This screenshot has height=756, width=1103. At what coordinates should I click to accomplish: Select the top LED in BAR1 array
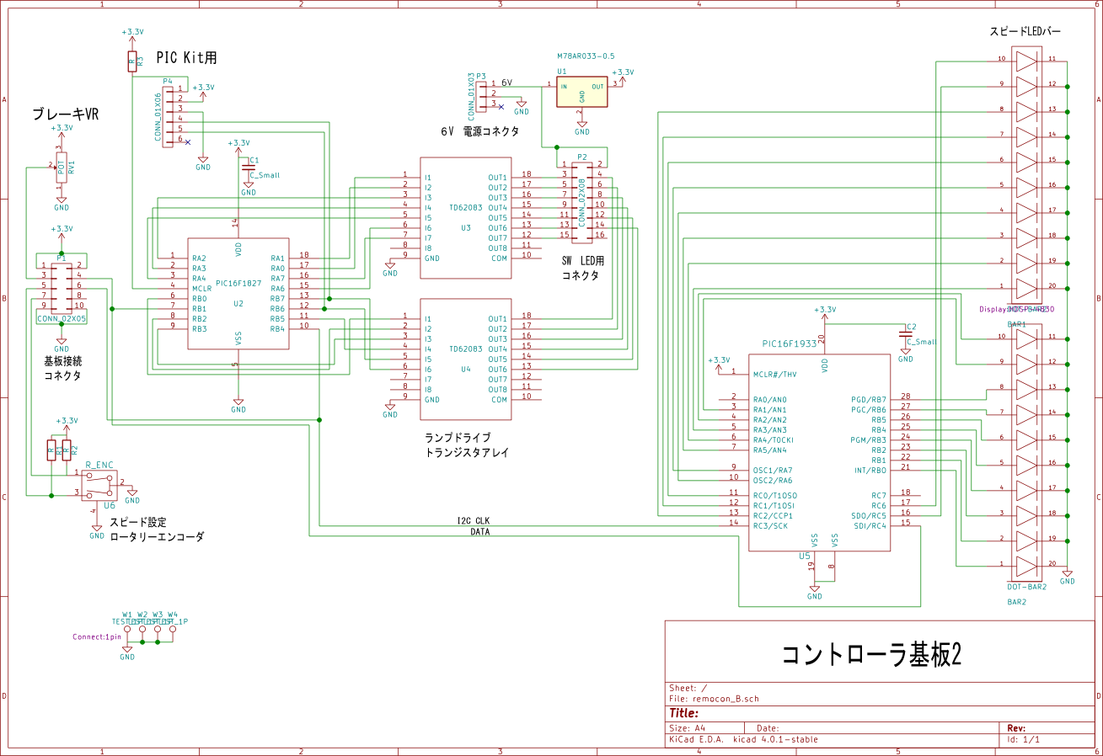coord(1025,60)
